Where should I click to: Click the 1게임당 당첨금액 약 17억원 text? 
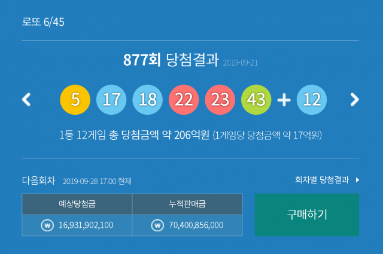click(268, 135)
